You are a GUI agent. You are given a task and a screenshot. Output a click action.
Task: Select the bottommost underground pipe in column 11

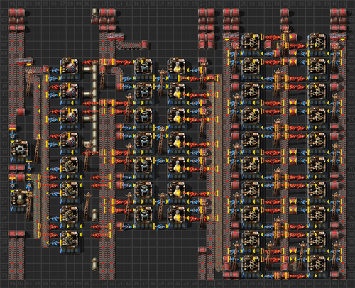point(95,264)
